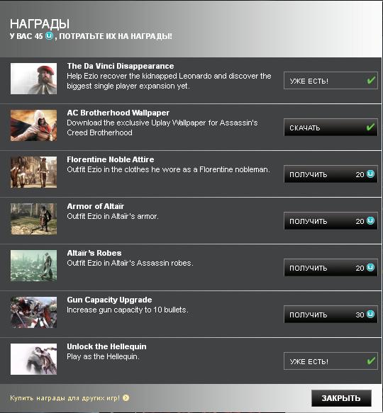383x413 pixels.
Task: Open the Unlock the Hellequin thumbnail image
Action: pos(33,359)
